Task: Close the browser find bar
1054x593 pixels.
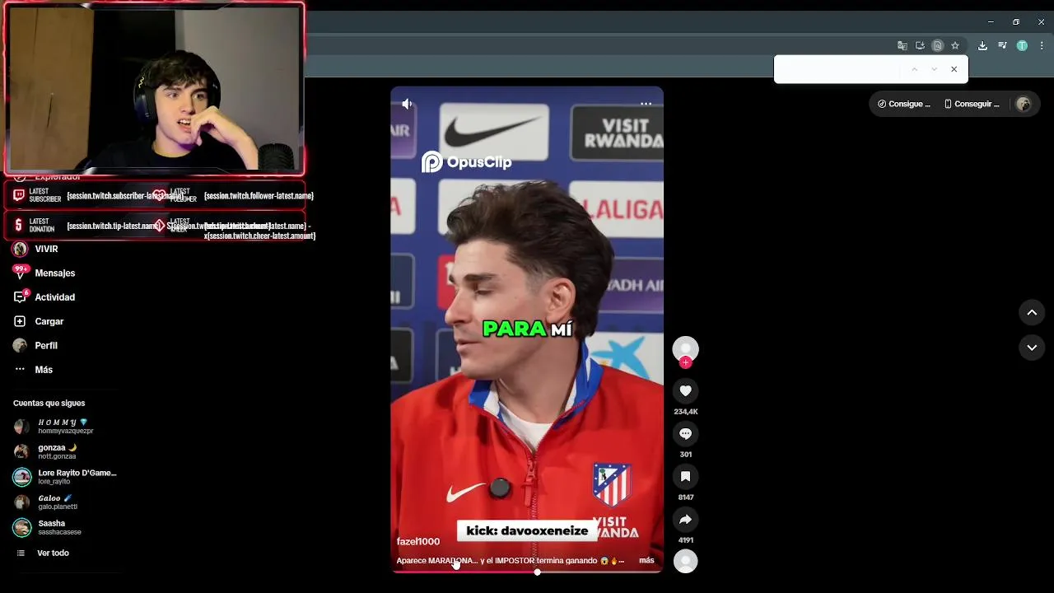Action: 954,69
